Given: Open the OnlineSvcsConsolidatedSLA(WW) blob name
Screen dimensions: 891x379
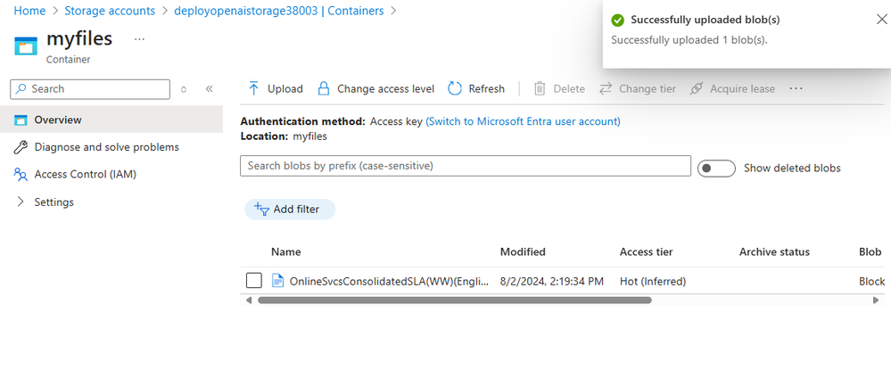Looking at the screenshot, I should pyautogui.click(x=389, y=281).
